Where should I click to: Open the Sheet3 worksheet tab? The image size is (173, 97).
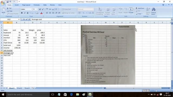coord(27,88)
